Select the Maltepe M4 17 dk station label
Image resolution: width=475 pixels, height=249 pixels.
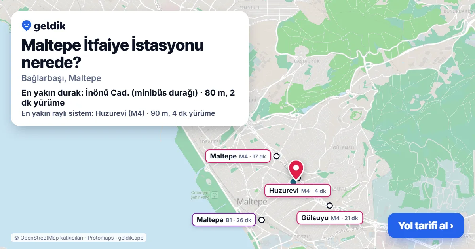pyautogui.click(x=238, y=156)
